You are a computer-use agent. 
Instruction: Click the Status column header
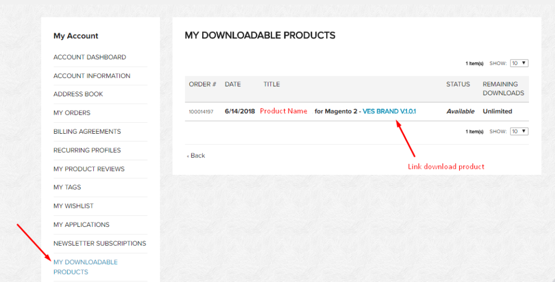[x=458, y=84]
